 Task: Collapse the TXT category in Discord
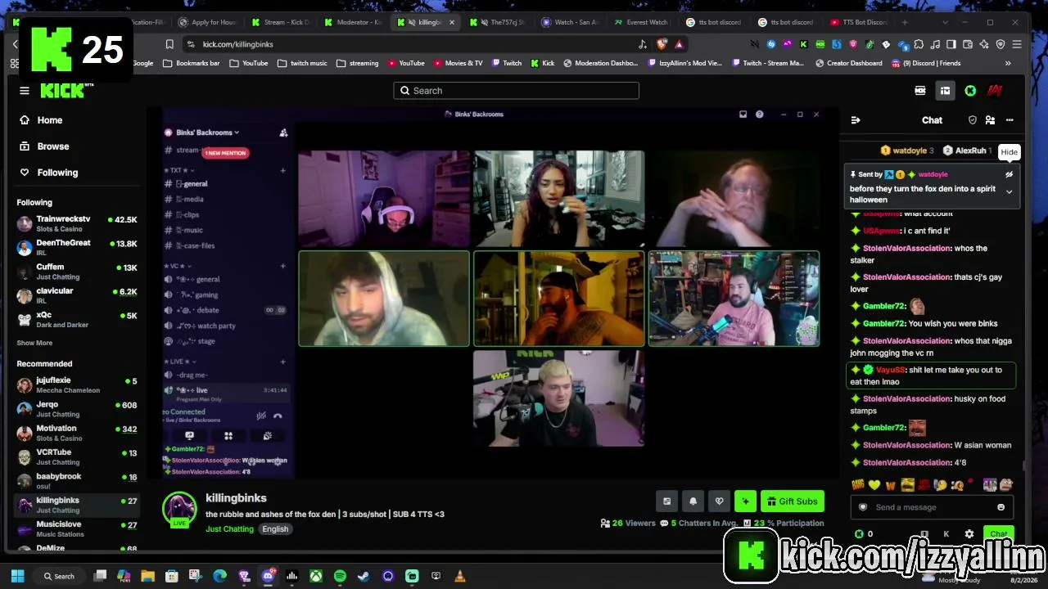[x=179, y=170]
